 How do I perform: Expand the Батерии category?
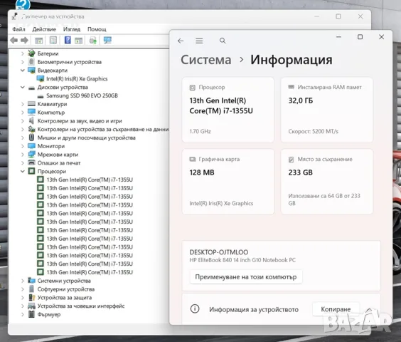23,53
